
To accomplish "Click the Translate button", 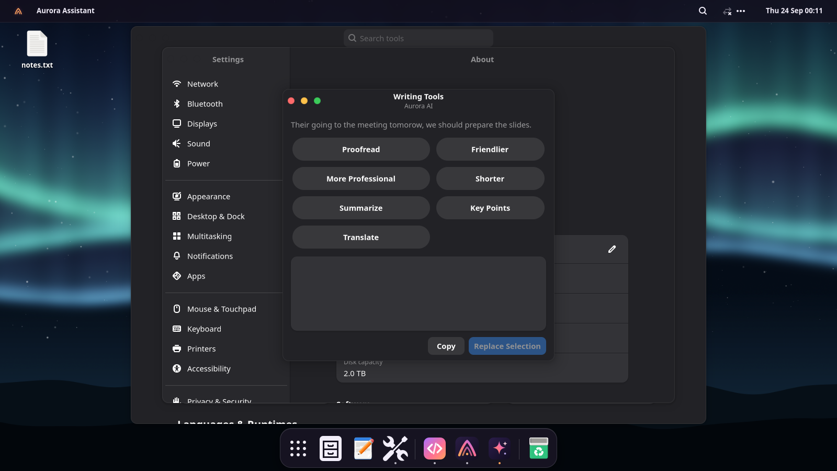I will [x=361, y=237].
